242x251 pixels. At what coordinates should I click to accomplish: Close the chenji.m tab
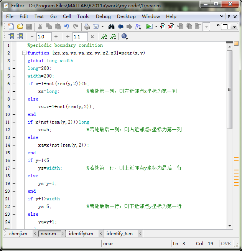(x=35, y=233)
